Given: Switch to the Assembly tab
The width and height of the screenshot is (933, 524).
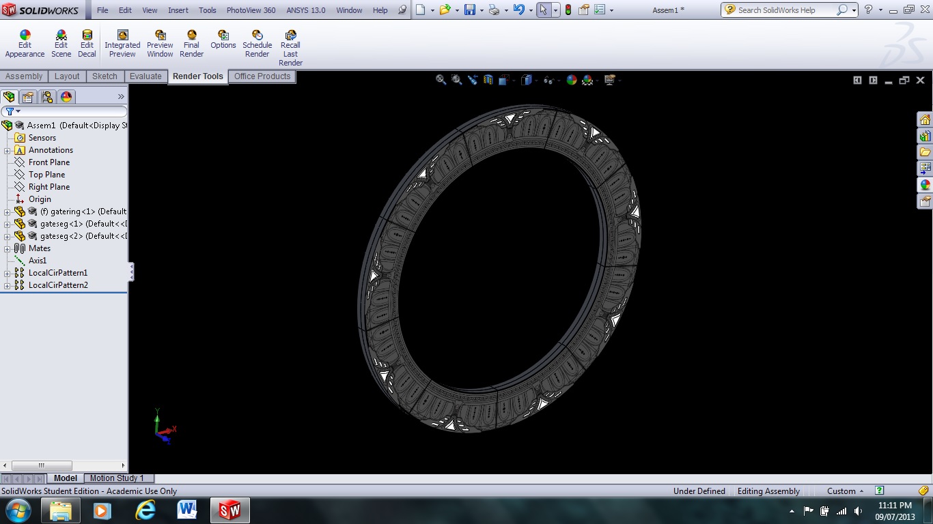Looking at the screenshot, I should [x=24, y=76].
